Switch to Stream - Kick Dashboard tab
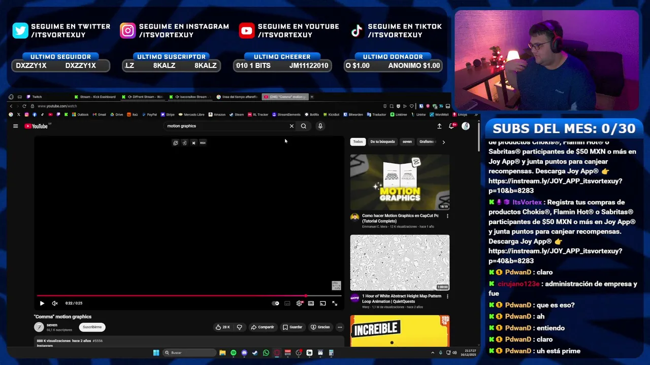The width and height of the screenshot is (650, 365). [95, 97]
